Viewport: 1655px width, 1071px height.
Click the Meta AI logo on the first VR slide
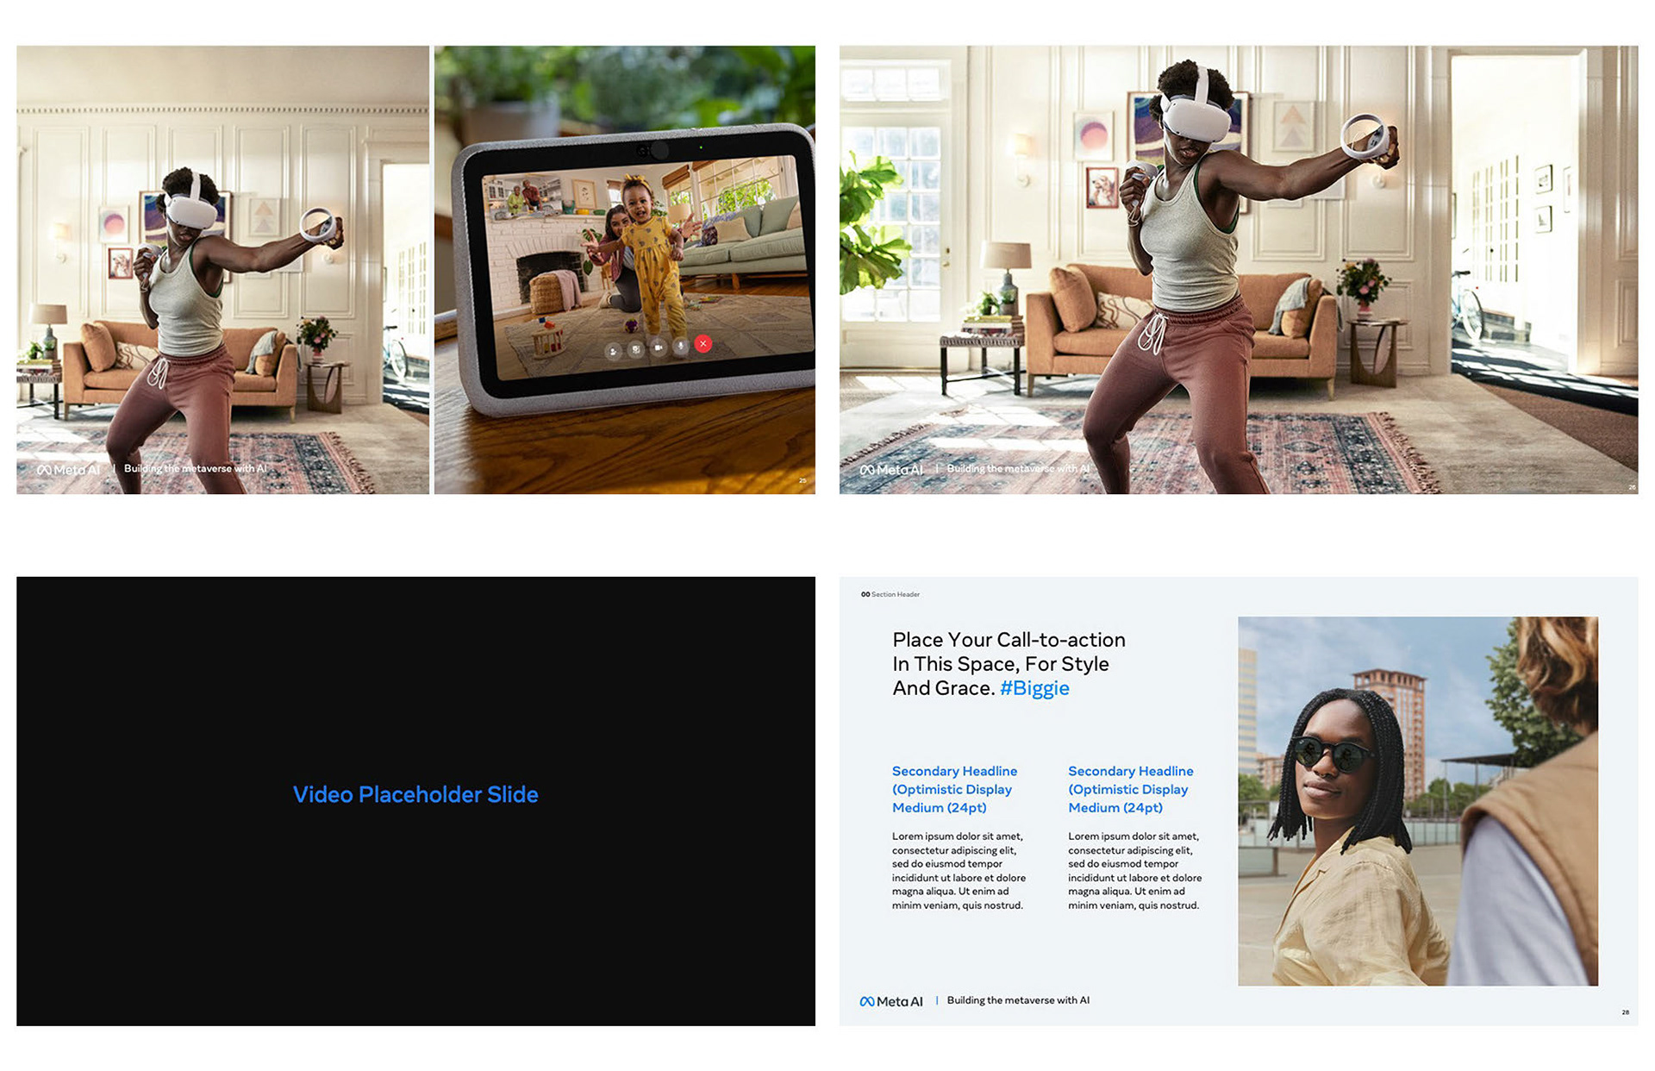click(x=68, y=470)
